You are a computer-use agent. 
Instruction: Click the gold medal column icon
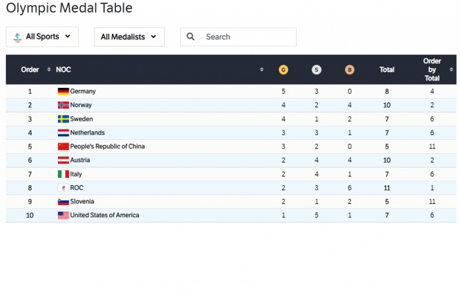pyautogui.click(x=283, y=70)
